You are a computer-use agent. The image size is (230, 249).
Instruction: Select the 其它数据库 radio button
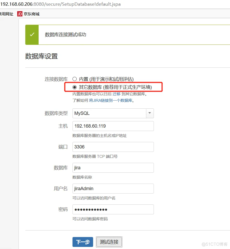75,87
